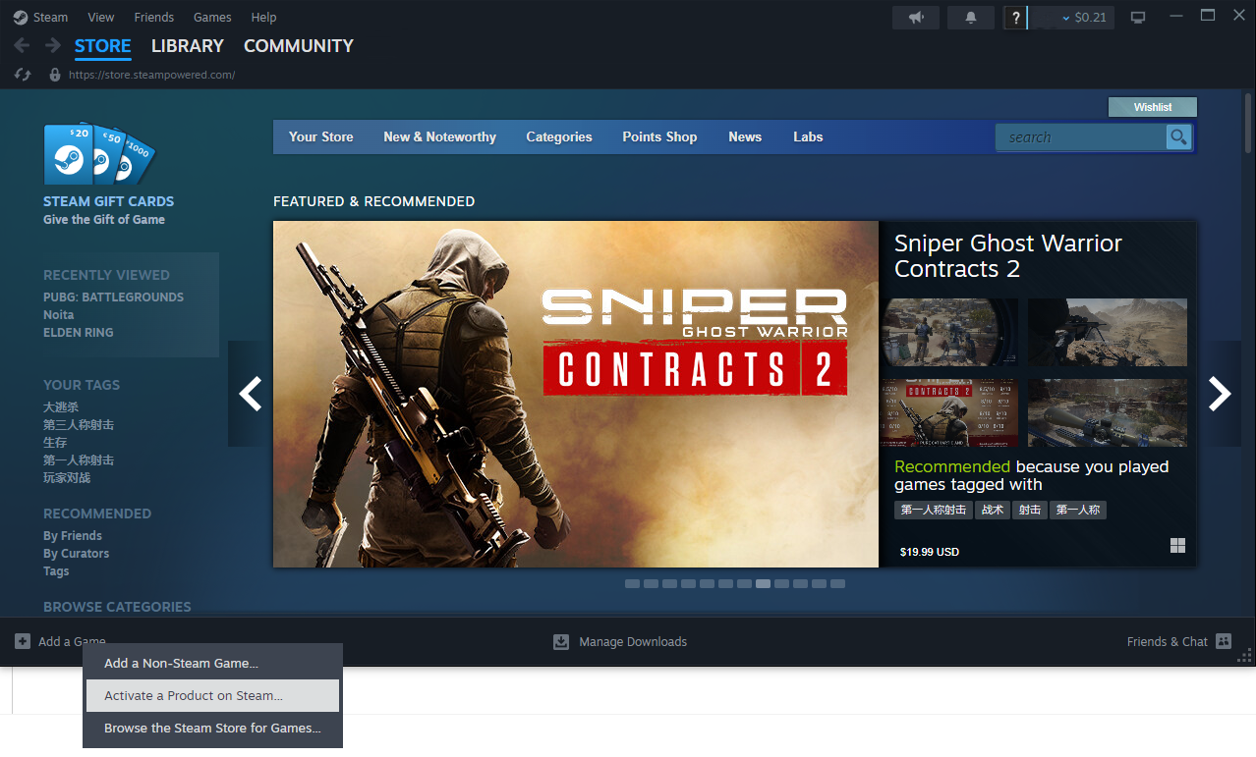Open the Friends menu
This screenshot has width=1256, height=757.
[x=154, y=18]
